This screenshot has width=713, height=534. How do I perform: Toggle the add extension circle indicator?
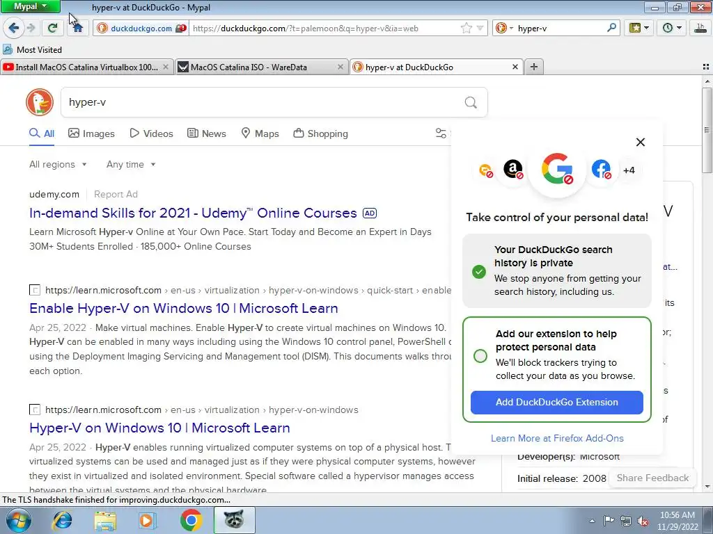[480, 355]
